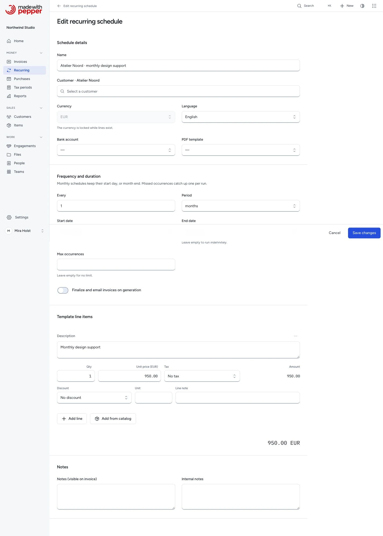Viewport: 383px width, 536px height.
Task: Collapse the SALES section
Action: coord(41,108)
